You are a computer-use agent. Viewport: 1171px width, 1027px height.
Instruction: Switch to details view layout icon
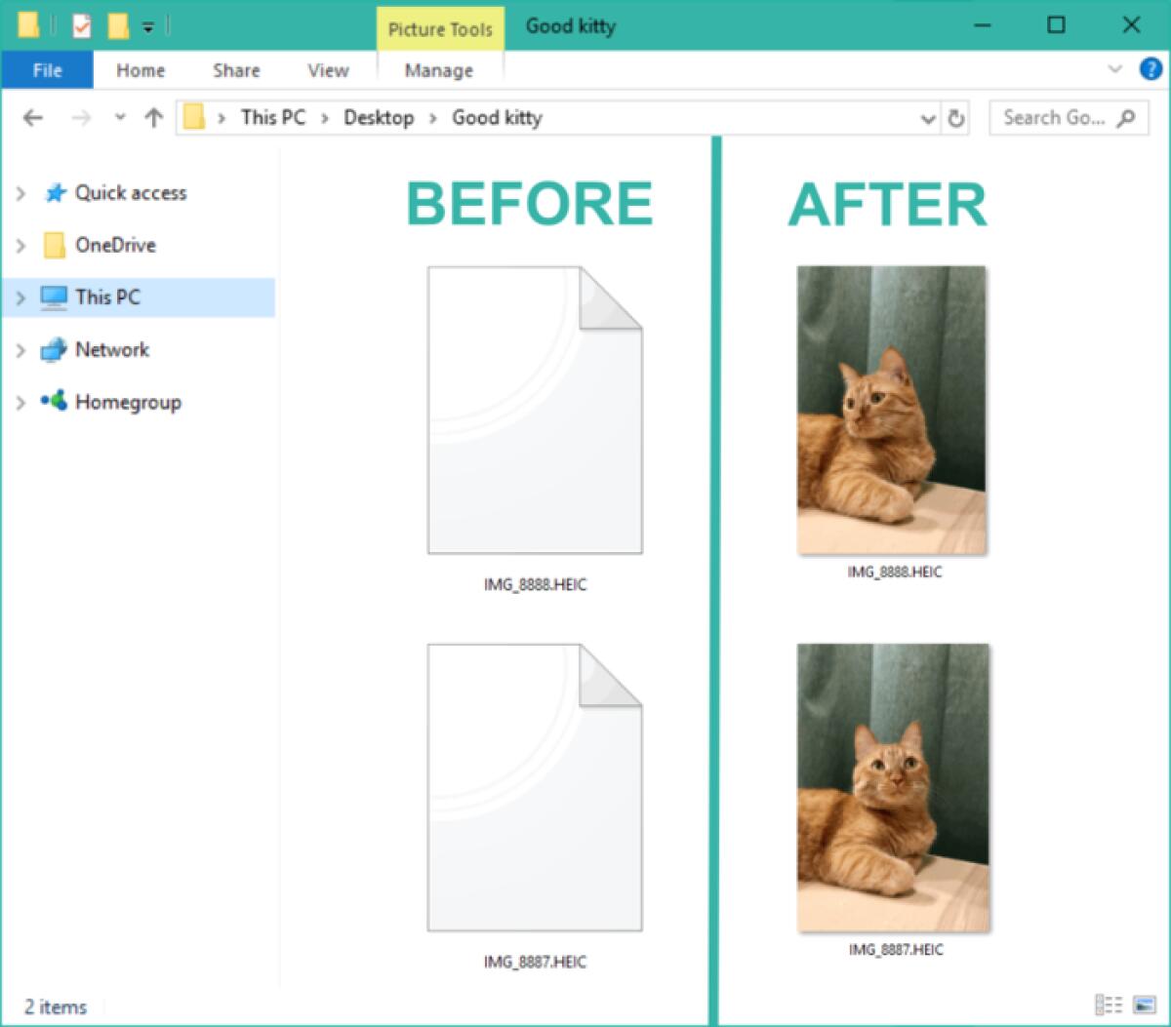coord(1109,1005)
